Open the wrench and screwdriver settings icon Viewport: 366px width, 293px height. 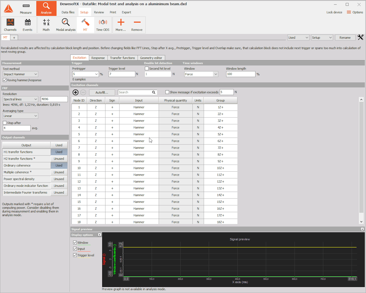[x=360, y=37]
